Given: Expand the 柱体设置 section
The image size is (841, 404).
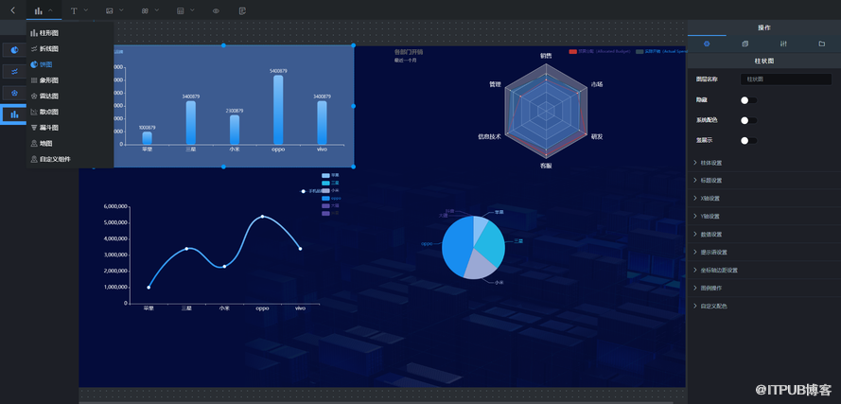Looking at the screenshot, I should tap(710, 163).
